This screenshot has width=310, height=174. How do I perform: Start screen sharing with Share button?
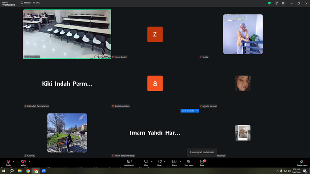(x=174, y=163)
